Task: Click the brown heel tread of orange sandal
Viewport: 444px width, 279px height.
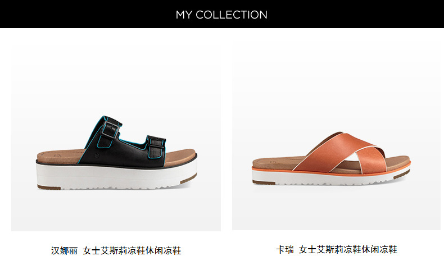Action: click(264, 182)
